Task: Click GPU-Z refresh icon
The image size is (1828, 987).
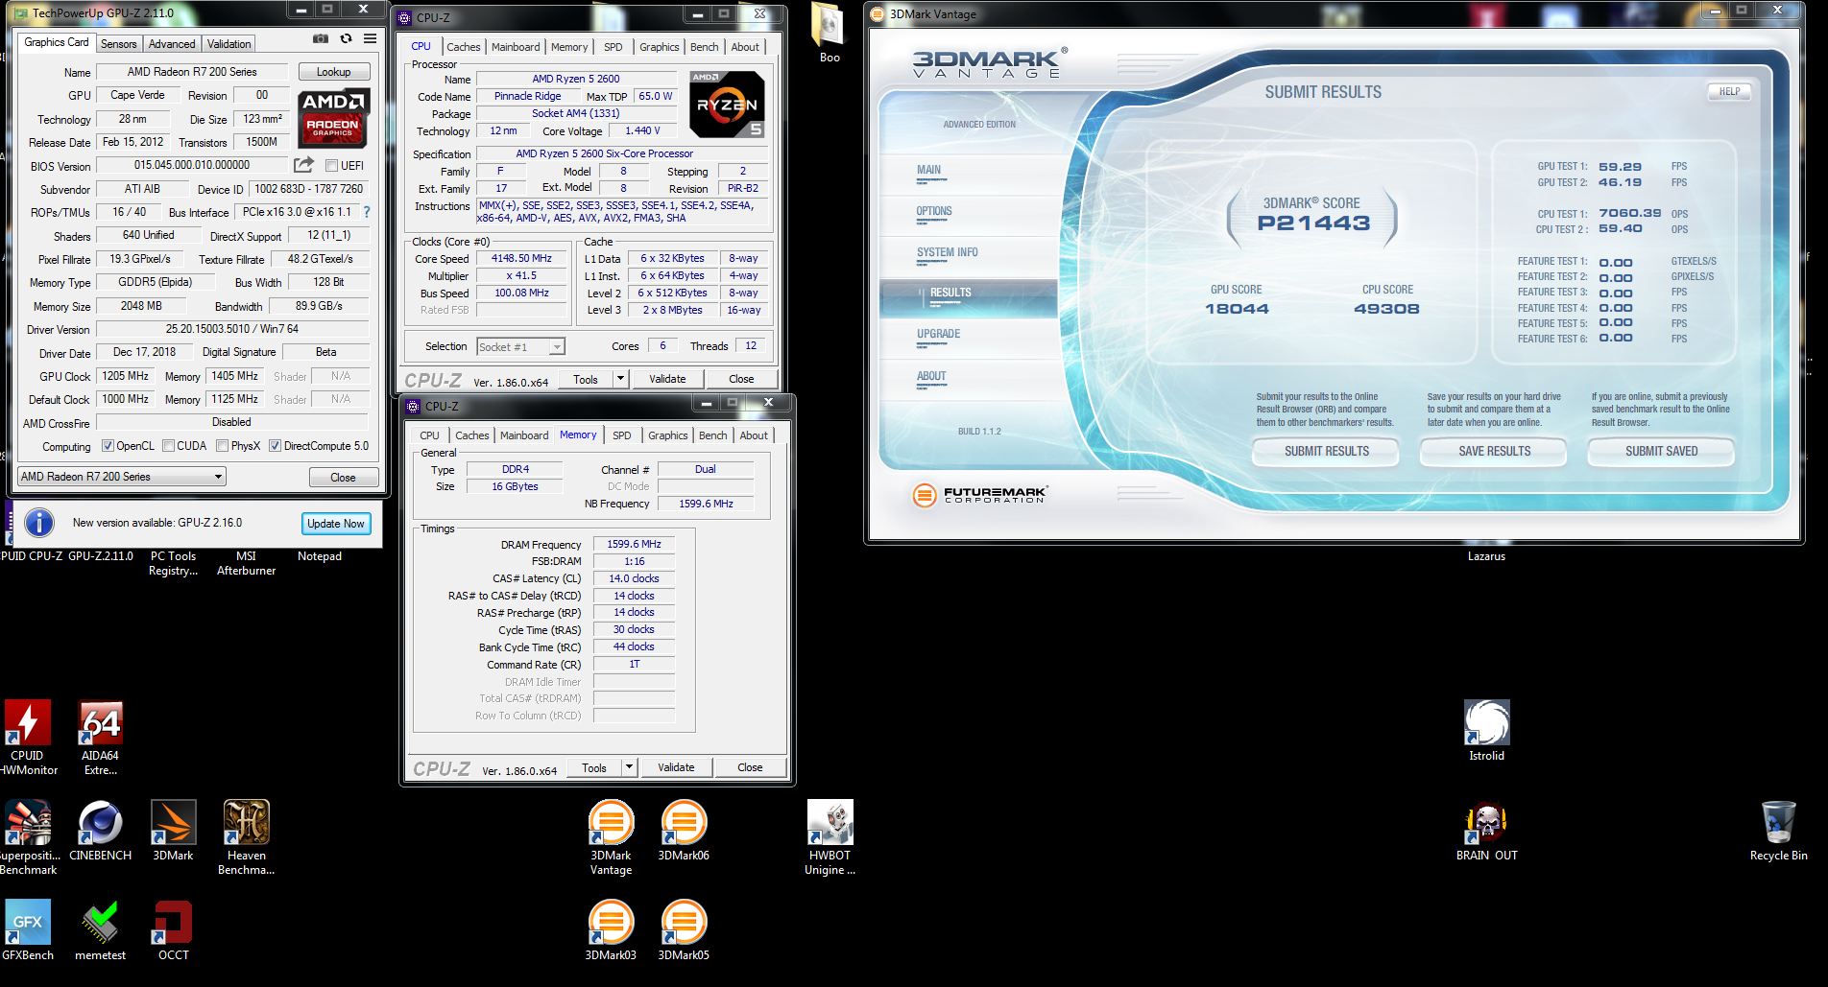Action: tap(346, 39)
